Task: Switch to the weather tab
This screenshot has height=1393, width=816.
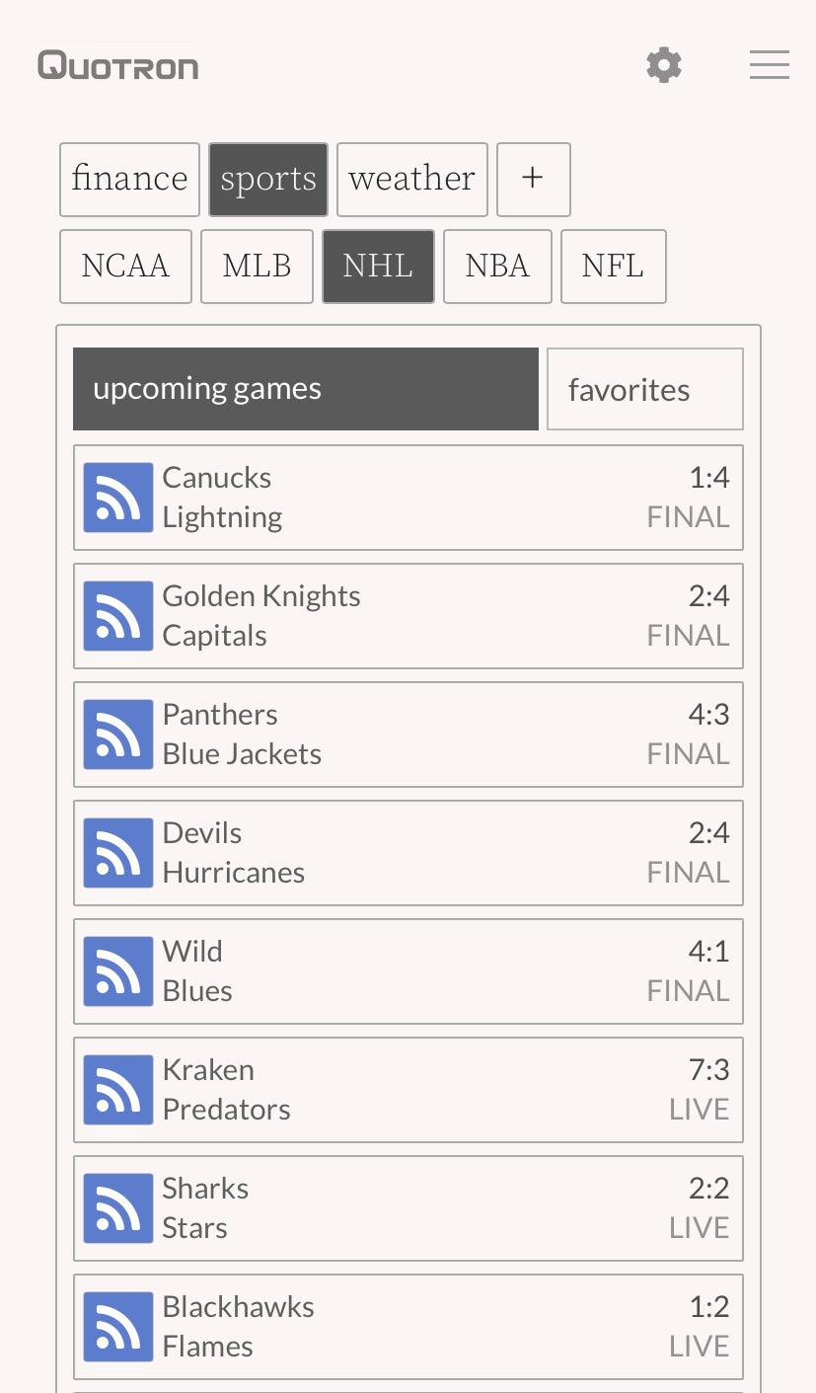Action: (x=412, y=180)
